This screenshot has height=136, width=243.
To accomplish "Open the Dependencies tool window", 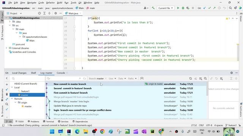I will (80, 122).
